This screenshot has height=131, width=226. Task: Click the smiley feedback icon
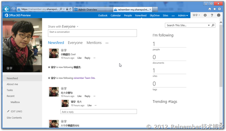click(219, 15)
